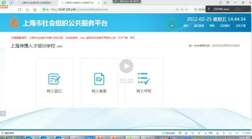Viewport: 252px width, 139px height.
Task: Open a new tab with plus button
Action: (105, 3)
